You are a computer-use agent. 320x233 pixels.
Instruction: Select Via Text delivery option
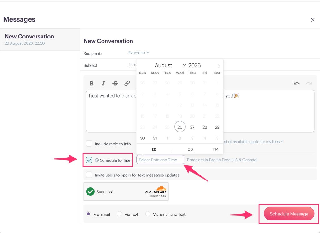[x=119, y=214]
